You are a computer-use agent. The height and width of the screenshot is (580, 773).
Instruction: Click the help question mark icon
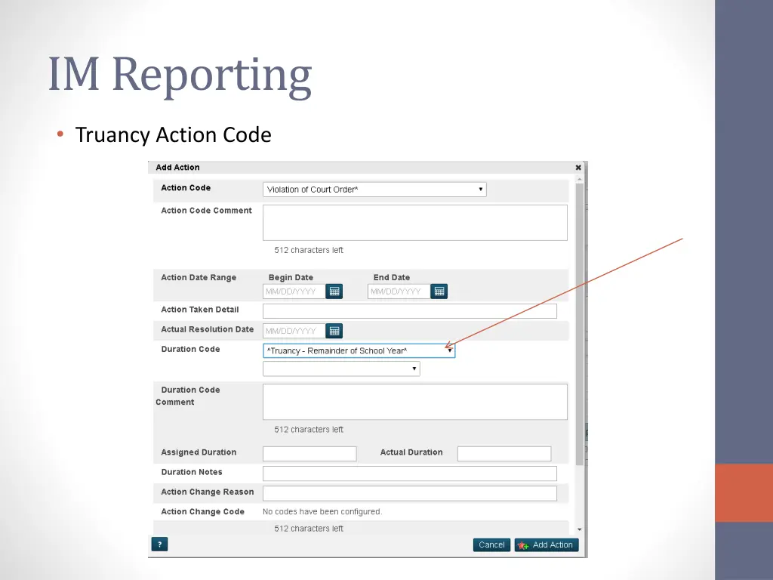159,545
